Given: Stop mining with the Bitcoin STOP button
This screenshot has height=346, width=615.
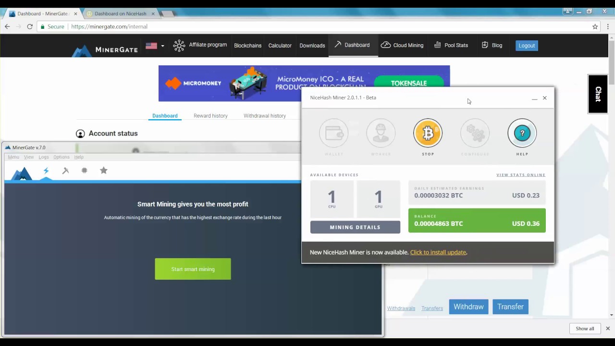Looking at the screenshot, I should pyautogui.click(x=428, y=133).
